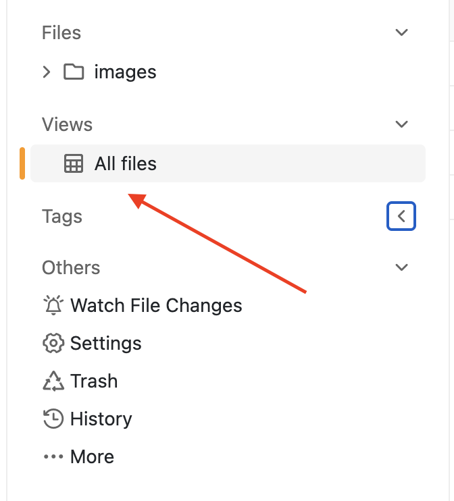Image resolution: width=454 pixels, height=501 pixels.
Task: Select the All files view label
Action: 126,163
